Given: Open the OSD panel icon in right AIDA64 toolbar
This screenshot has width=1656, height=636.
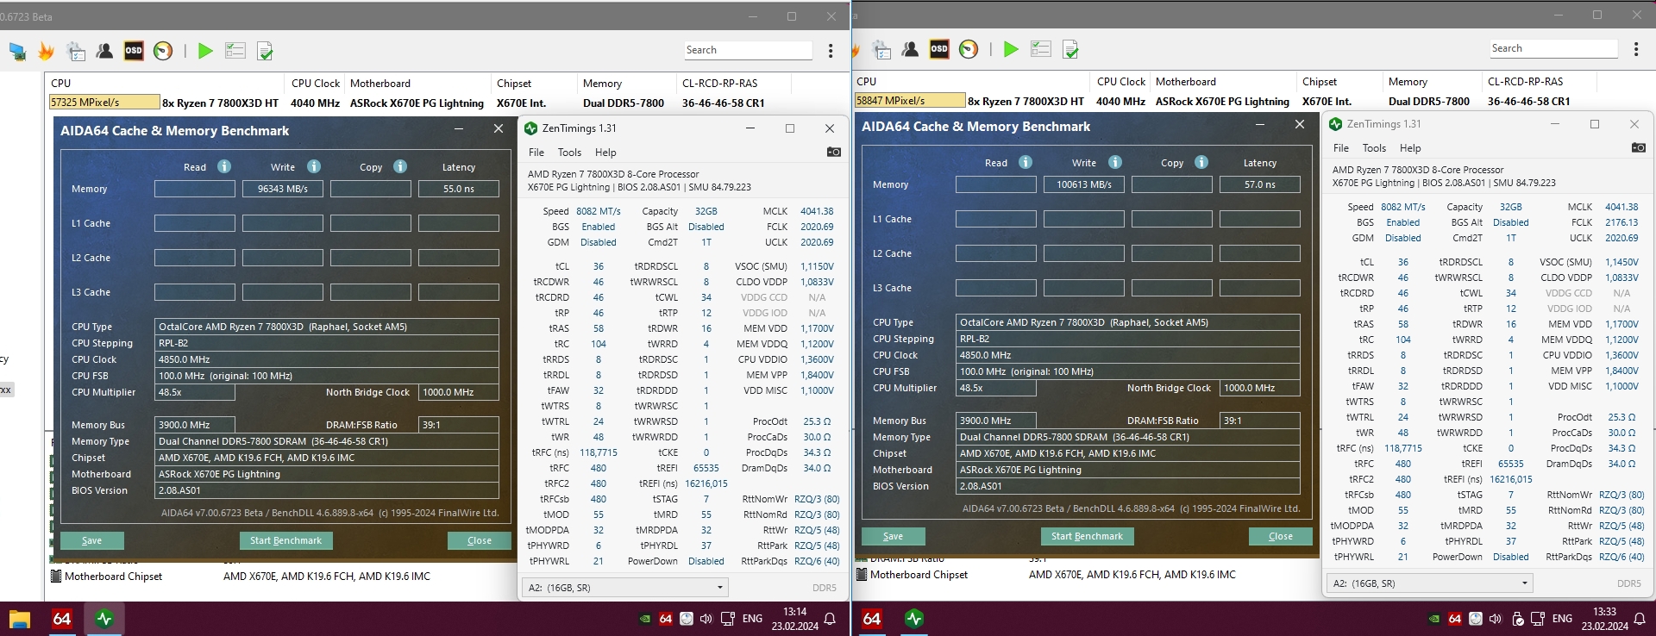Looking at the screenshot, I should tap(939, 49).
